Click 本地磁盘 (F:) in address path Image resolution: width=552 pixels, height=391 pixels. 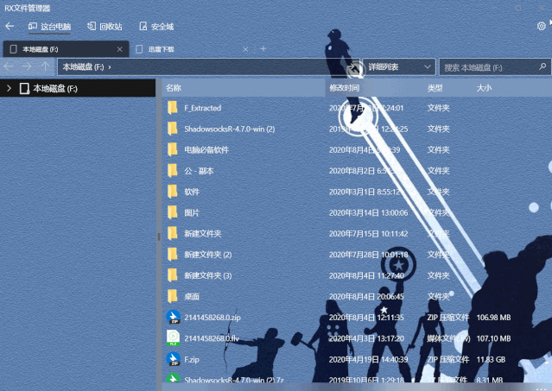(x=83, y=66)
